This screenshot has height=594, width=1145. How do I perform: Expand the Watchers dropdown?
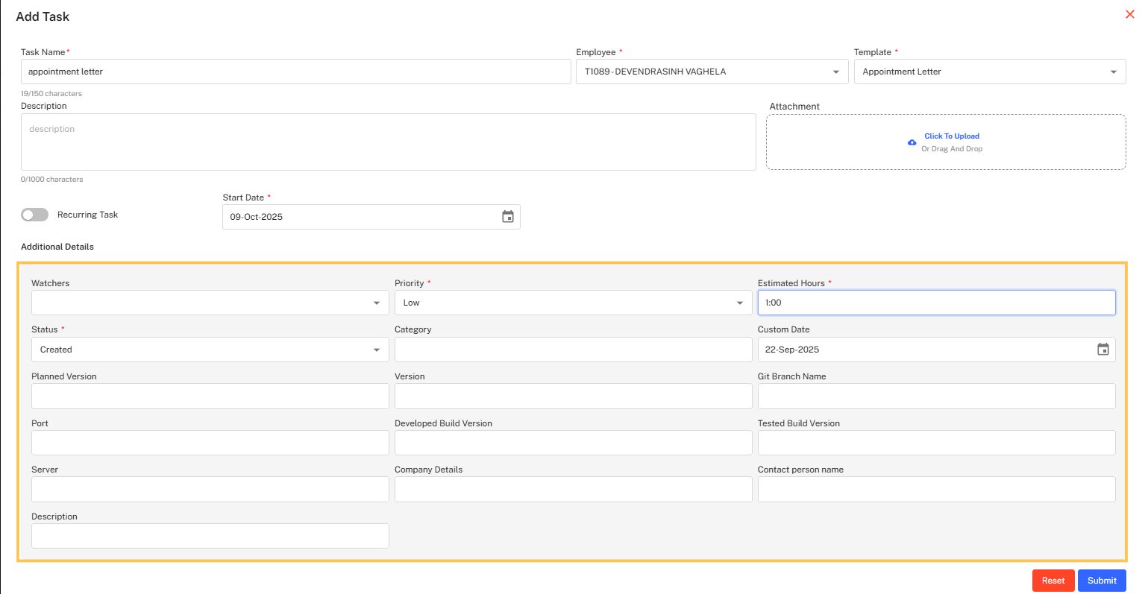(376, 303)
